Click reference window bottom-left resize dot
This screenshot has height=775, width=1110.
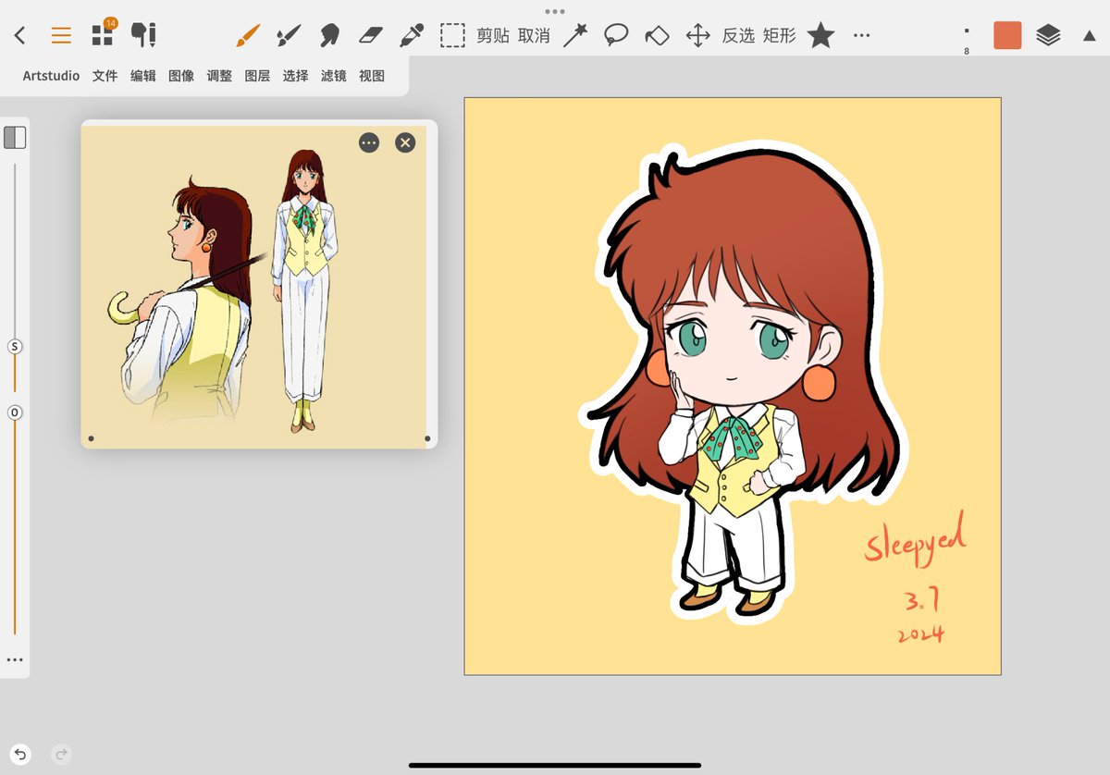(x=91, y=438)
